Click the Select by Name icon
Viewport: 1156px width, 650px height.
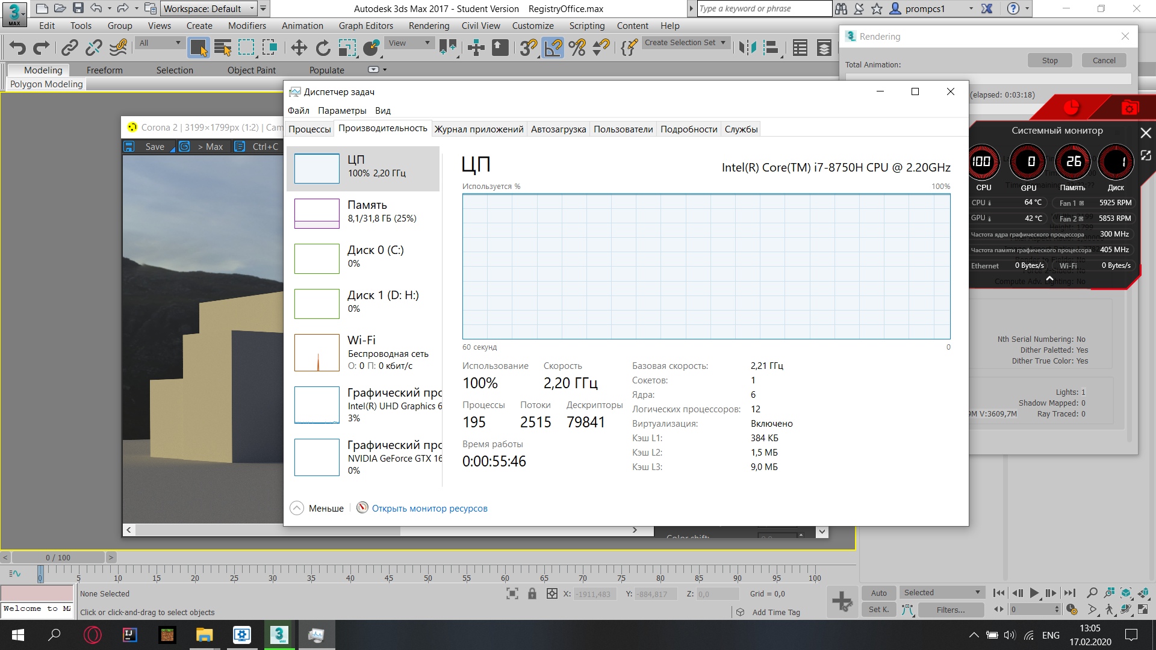click(222, 48)
